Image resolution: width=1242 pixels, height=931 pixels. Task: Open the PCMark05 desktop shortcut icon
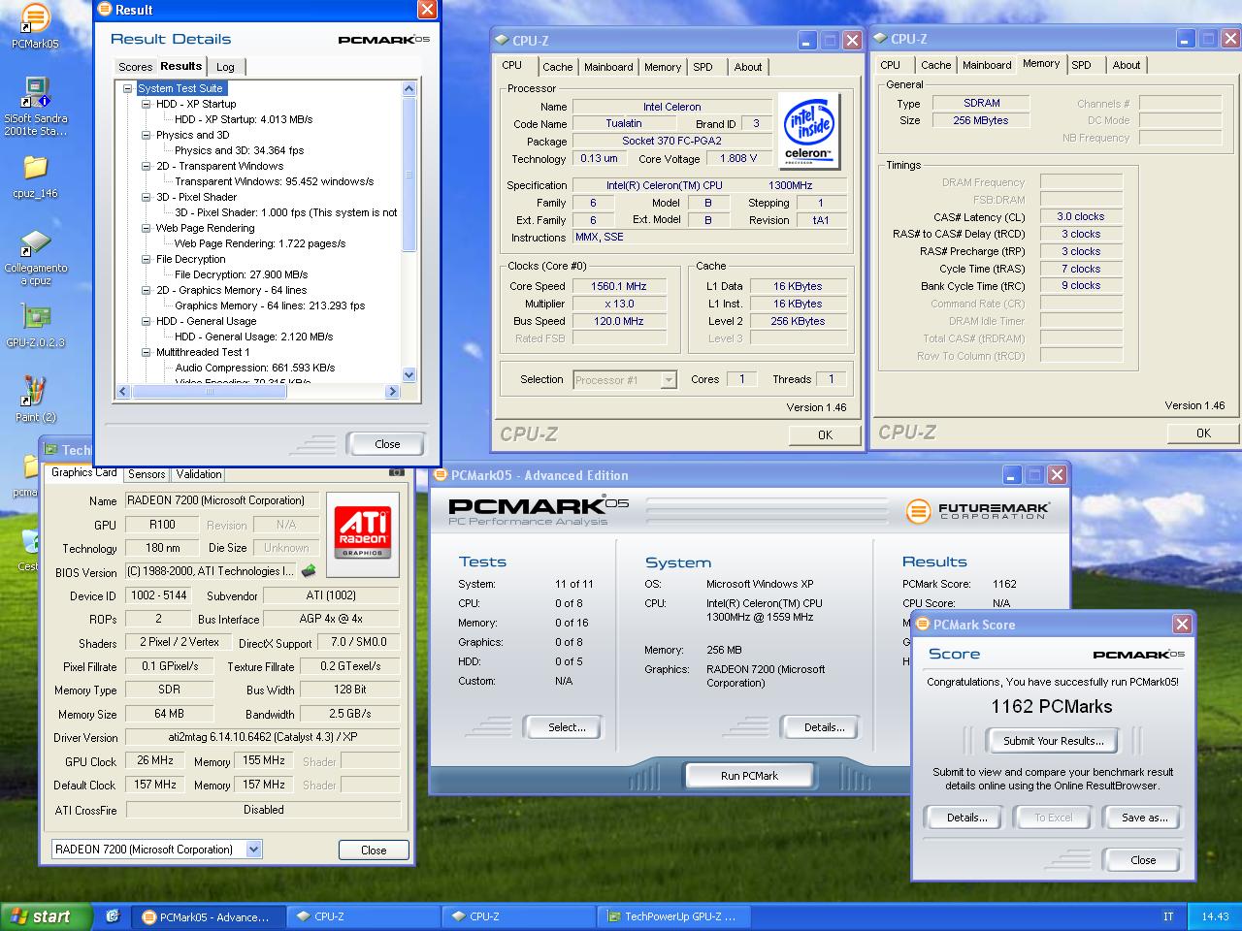[34, 17]
